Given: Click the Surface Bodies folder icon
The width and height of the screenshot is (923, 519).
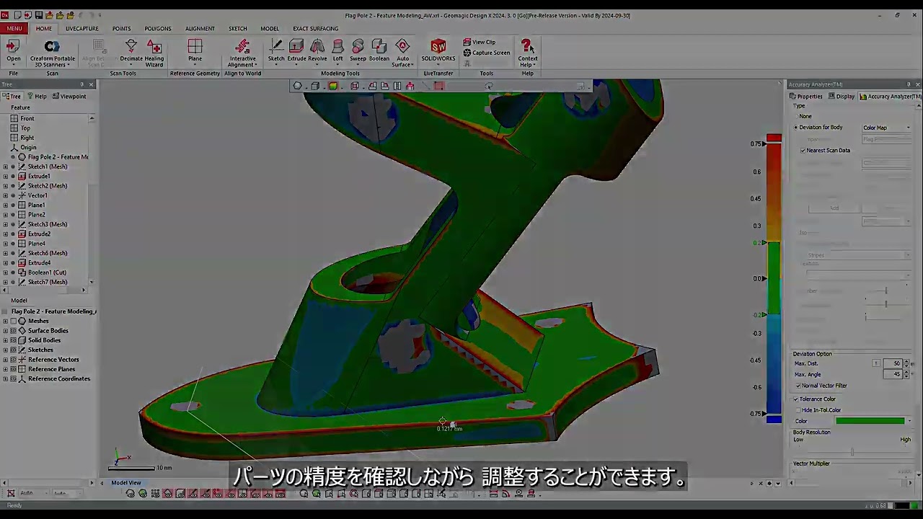Looking at the screenshot, I should tap(22, 331).
